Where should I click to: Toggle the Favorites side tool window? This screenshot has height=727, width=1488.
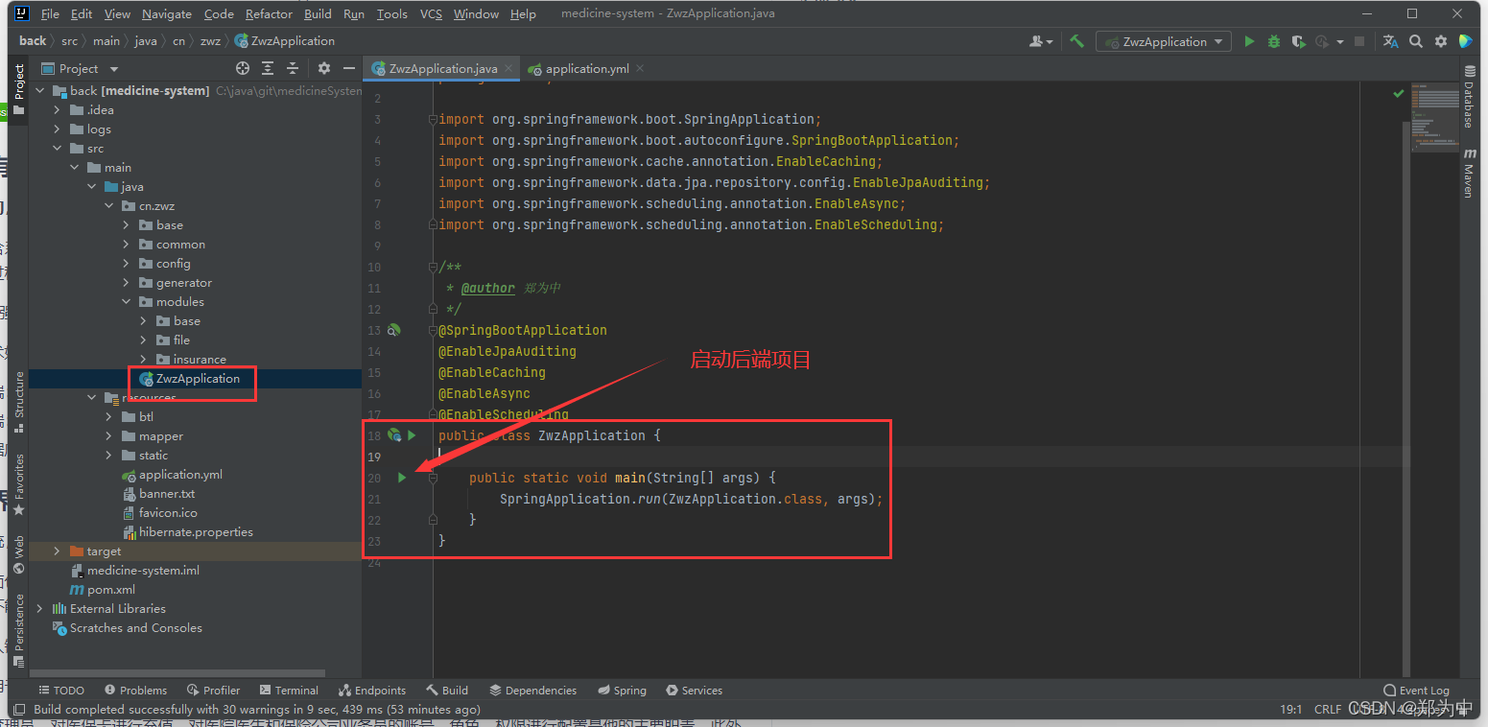coord(18,484)
